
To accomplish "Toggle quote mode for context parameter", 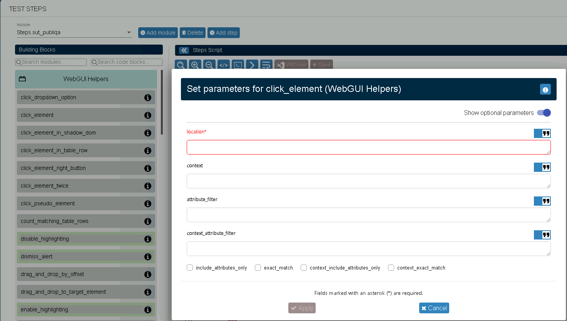I will [542, 167].
